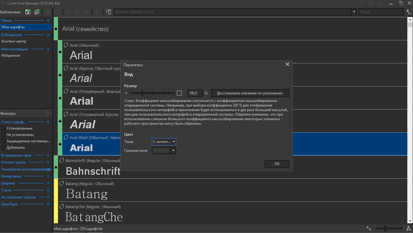Click the font list vertical scrollbar
This screenshot has height=233, width=413.
point(410,120)
